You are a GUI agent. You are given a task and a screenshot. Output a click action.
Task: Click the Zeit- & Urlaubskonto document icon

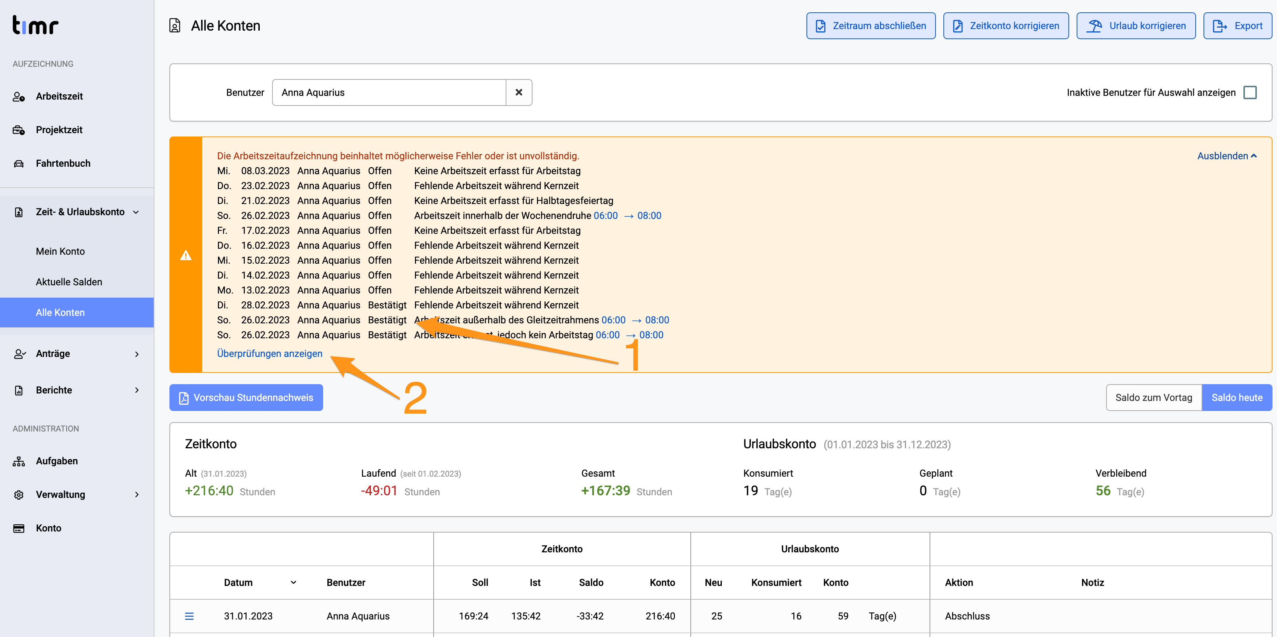(x=19, y=212)
